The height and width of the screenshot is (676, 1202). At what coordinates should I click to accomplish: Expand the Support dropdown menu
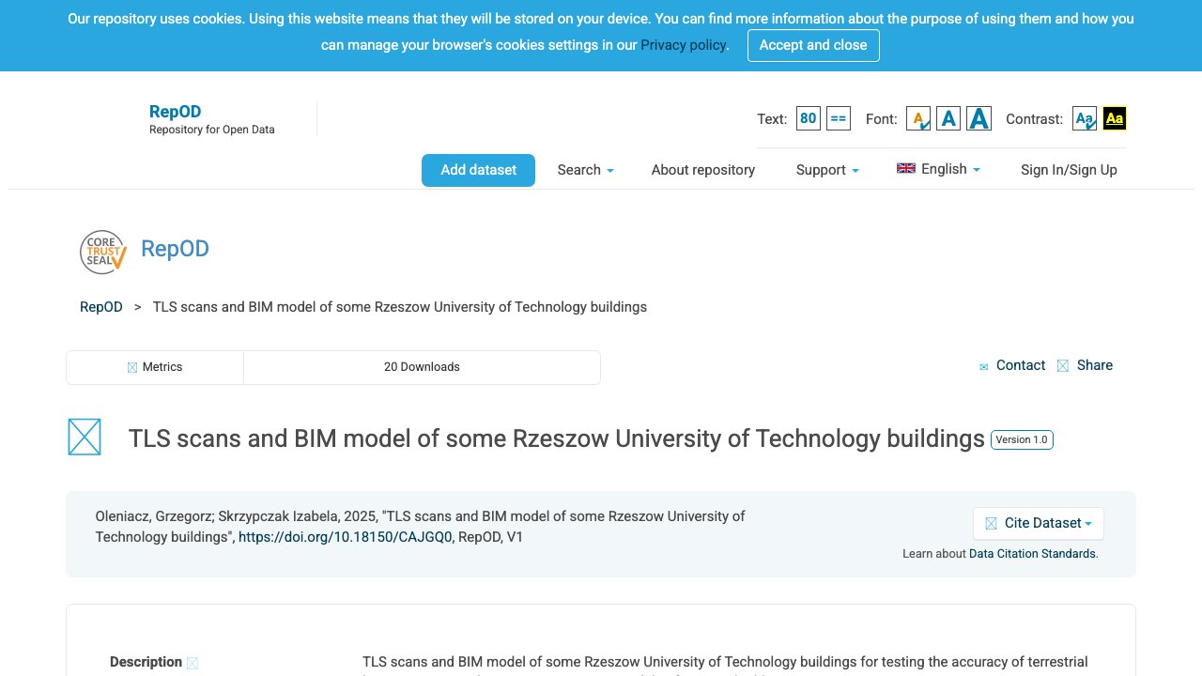click(827, 170)
